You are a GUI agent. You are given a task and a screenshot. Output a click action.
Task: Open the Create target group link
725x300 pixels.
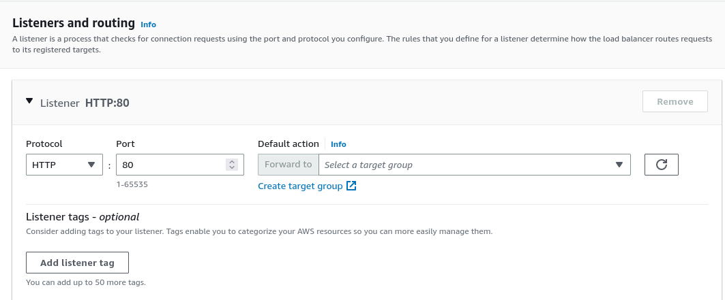(x=300, y=186)
